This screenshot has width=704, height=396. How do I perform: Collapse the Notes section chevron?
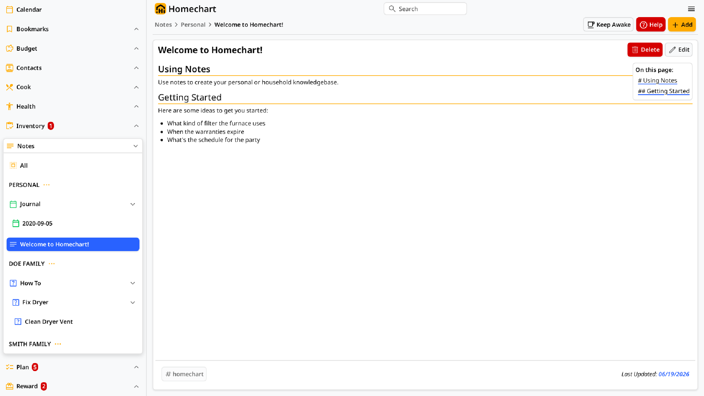click(x=136, y=146)
